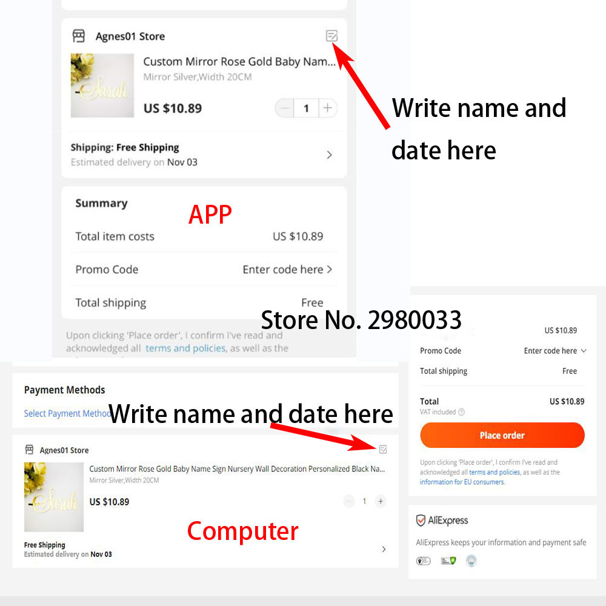Open 'information for EU consumers' link
606x606 pixels.
point(462,482)
